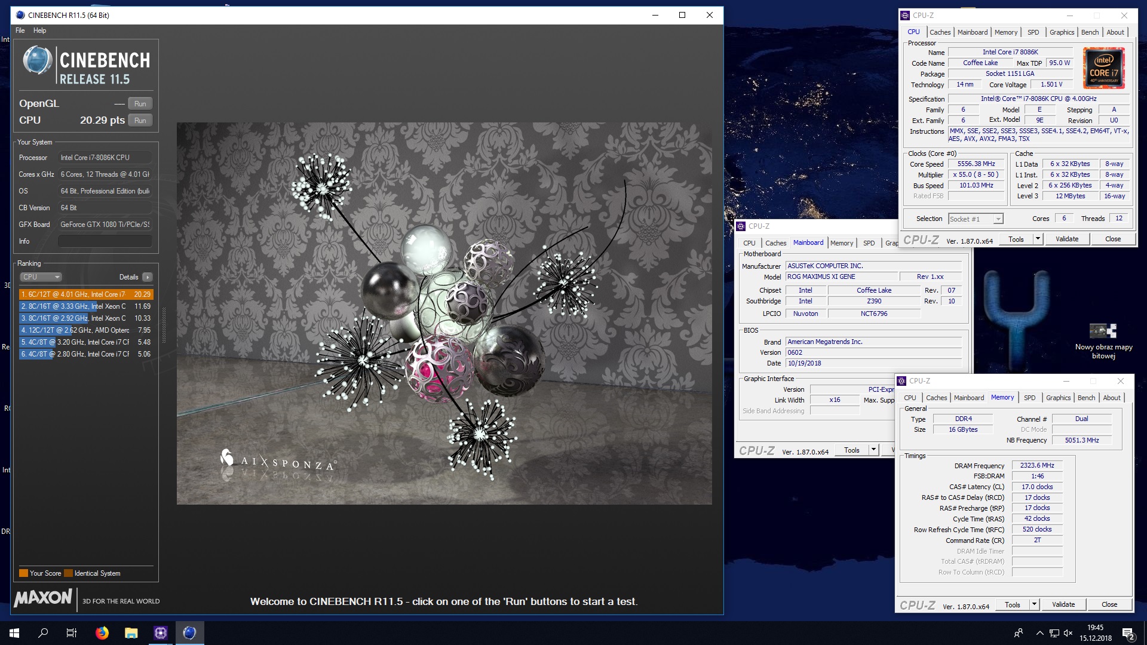The width and height of the screenshot is (1147, 645).
Task: Switch to Cinebench taskbar icon
Action: click(x=189, y=633)
